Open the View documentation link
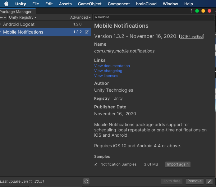 coord(112,66)
